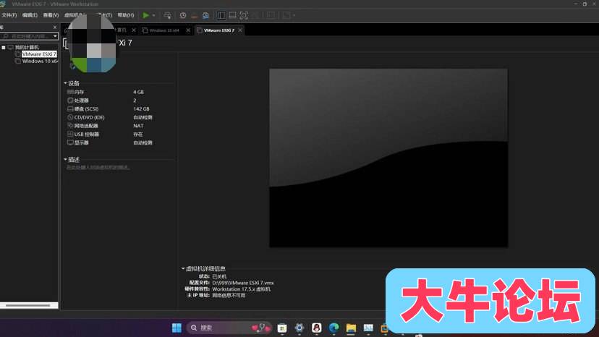
Task: Click the 142 GB disk size value
Action: point(141,109)
